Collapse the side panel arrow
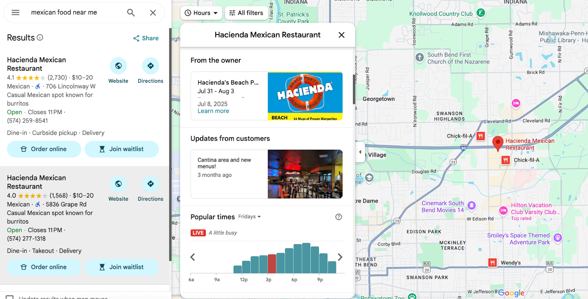588x299 pixels. [360, 152]
